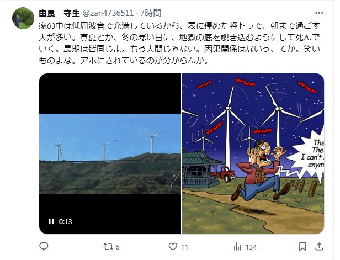Click the retweet count 6
340x260 pixels.
(x=118, y=247)
